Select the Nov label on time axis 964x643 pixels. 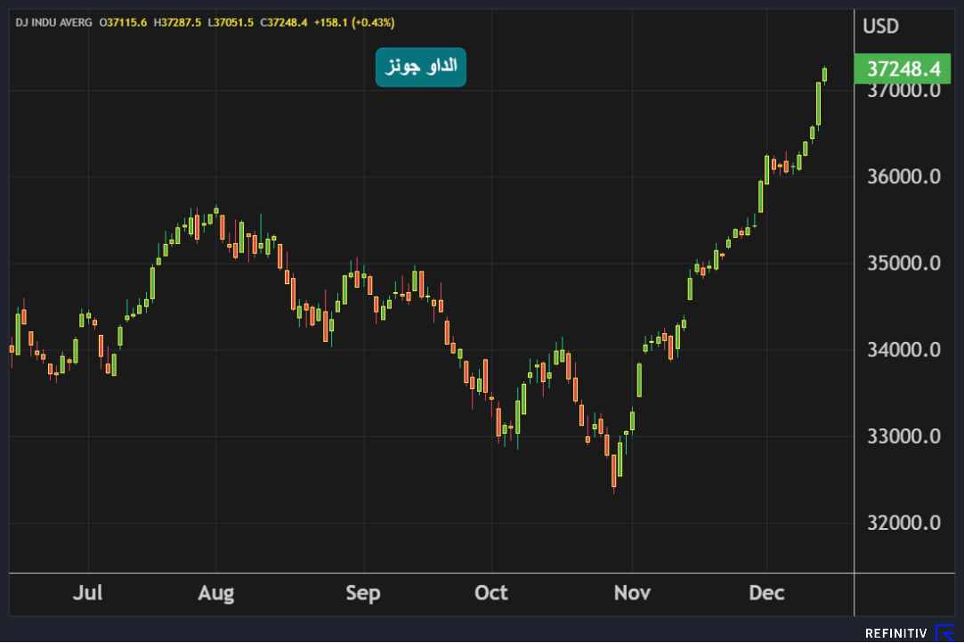pos(631,593)
